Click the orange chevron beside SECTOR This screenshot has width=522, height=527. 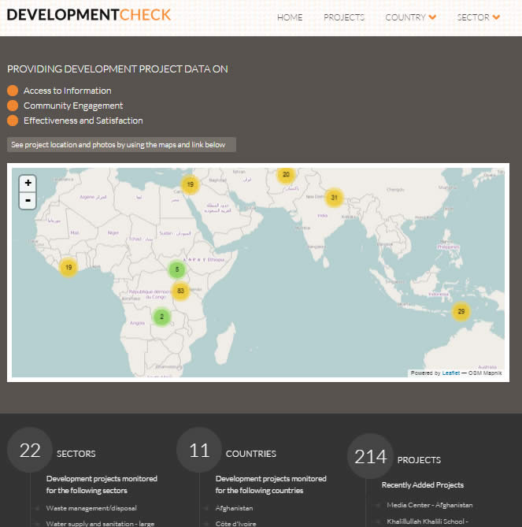point(496,17)
